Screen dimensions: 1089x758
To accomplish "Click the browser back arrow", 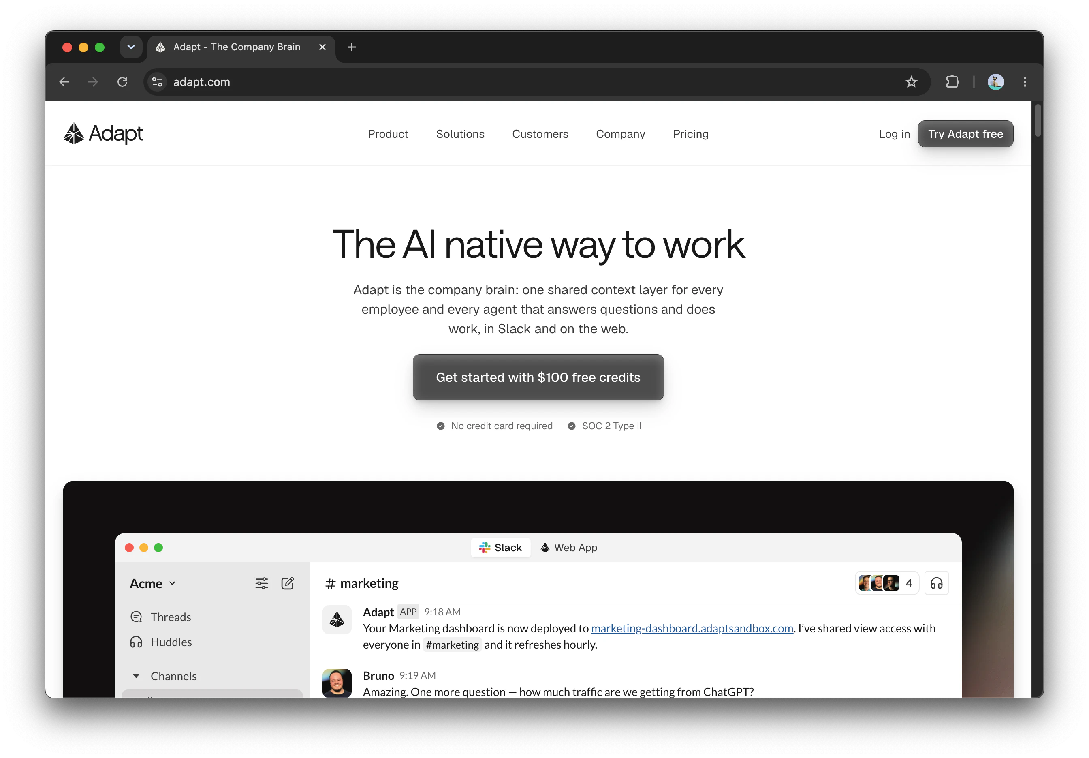I will pyautogui.click(x=64, y=82).
